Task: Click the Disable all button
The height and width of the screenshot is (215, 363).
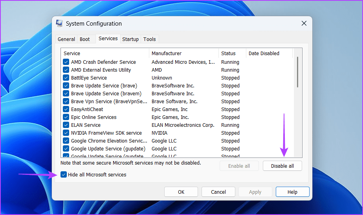Action: (x=282, y=166)
